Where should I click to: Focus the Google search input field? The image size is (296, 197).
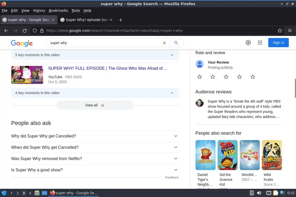point(105,43)
